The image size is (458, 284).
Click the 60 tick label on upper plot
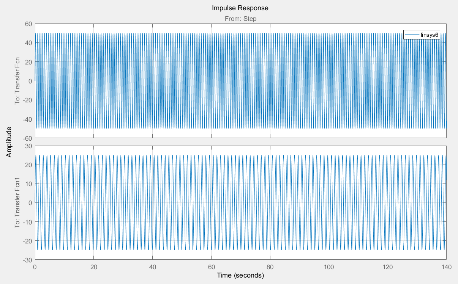28,24
